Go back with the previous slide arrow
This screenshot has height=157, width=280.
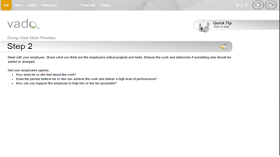tap(258, 5)
